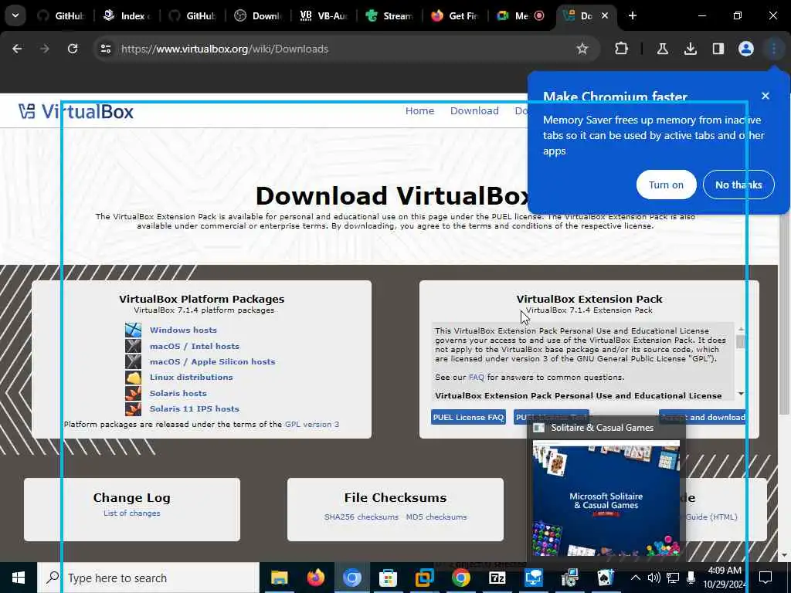This screenshot has width=791, height=593.
Task: Open Google Chrome from taskbar
Action: (x=460, y=578)
